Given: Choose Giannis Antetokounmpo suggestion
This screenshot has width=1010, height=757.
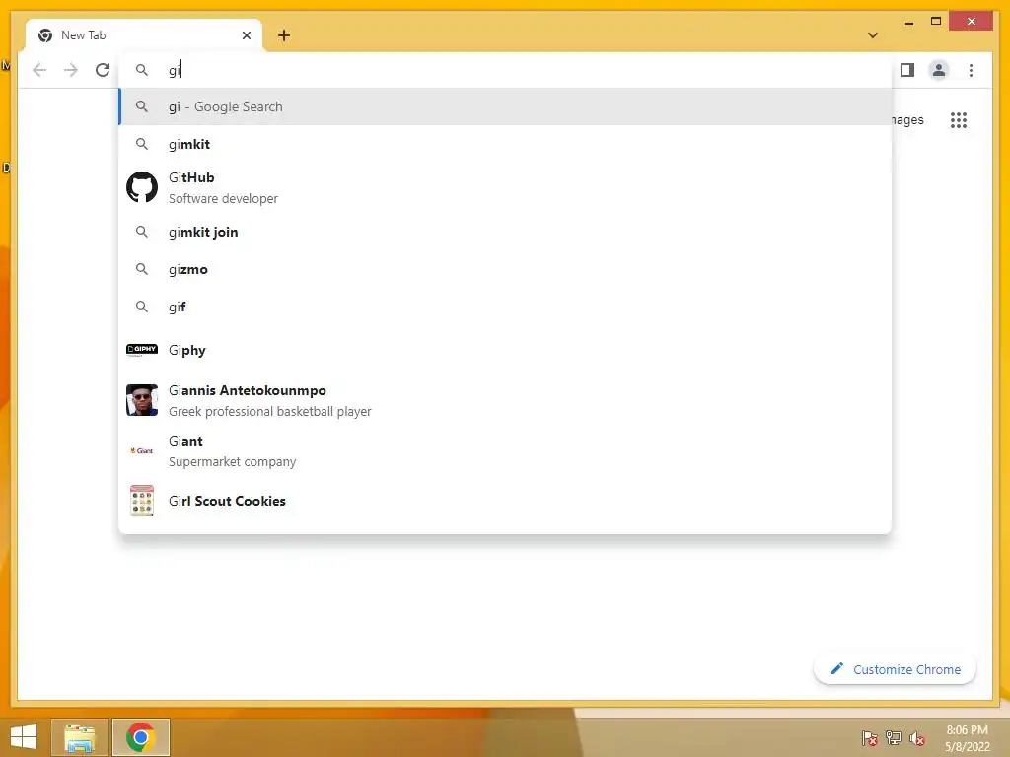Looking at the screenshot, I should click(506, 400).
